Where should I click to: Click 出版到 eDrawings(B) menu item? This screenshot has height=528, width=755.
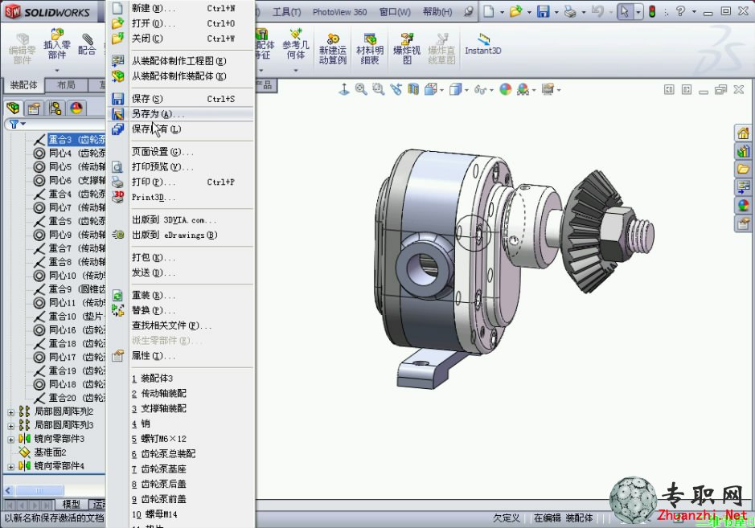click(182, 235)
